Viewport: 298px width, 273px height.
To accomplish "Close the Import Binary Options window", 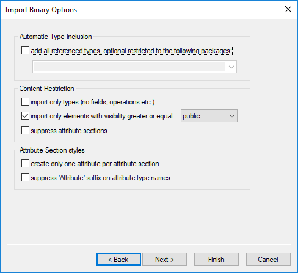I will tap(288, 9).
